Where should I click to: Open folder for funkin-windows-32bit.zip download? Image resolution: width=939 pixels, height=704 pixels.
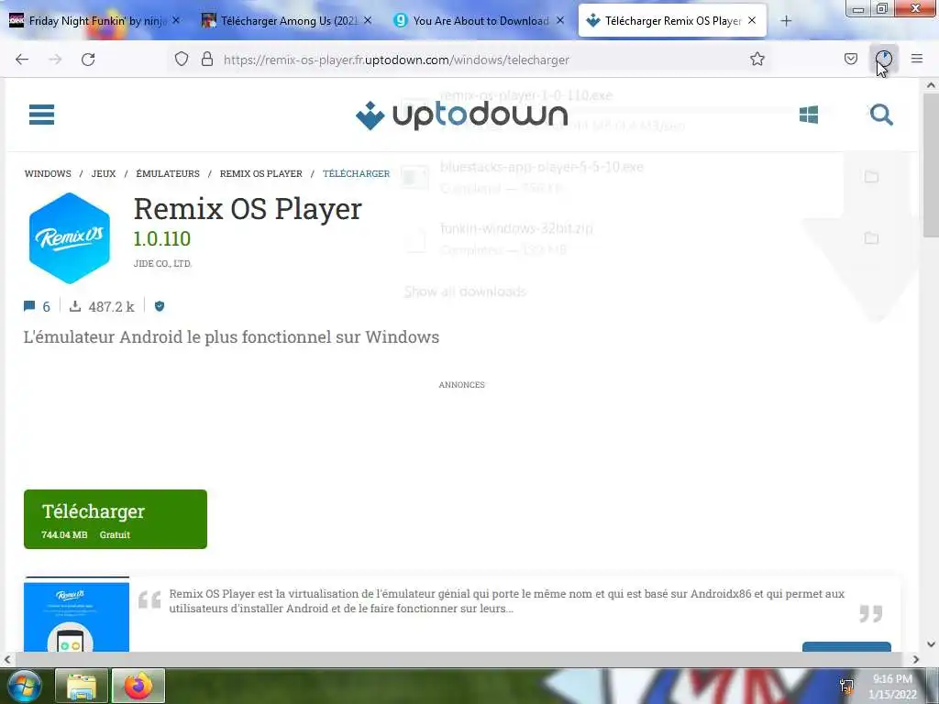coord(871,238)
